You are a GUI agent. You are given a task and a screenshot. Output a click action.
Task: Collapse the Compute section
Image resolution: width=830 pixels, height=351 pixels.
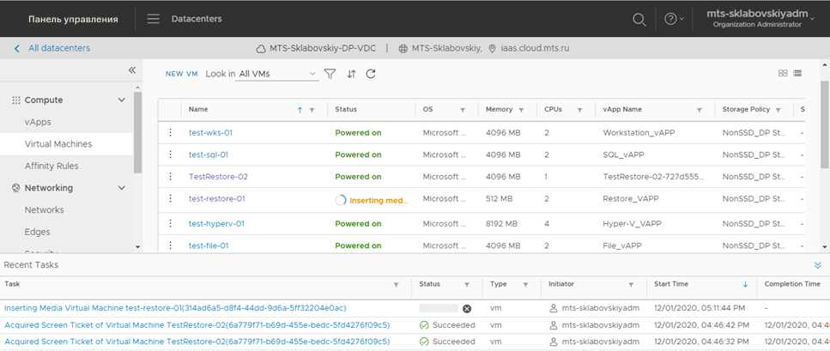pos(122,100)
